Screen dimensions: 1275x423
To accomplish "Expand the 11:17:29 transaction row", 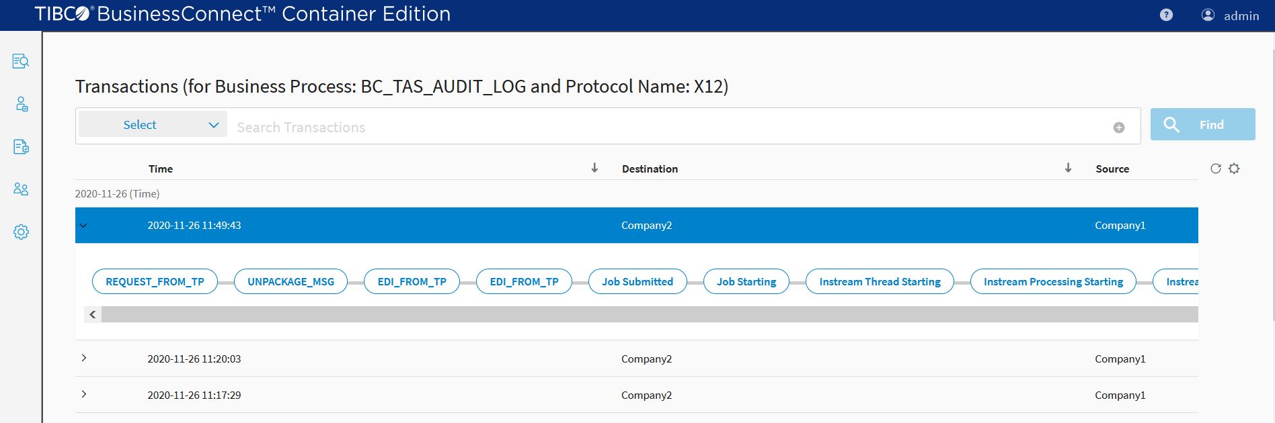I will [83, 394].
